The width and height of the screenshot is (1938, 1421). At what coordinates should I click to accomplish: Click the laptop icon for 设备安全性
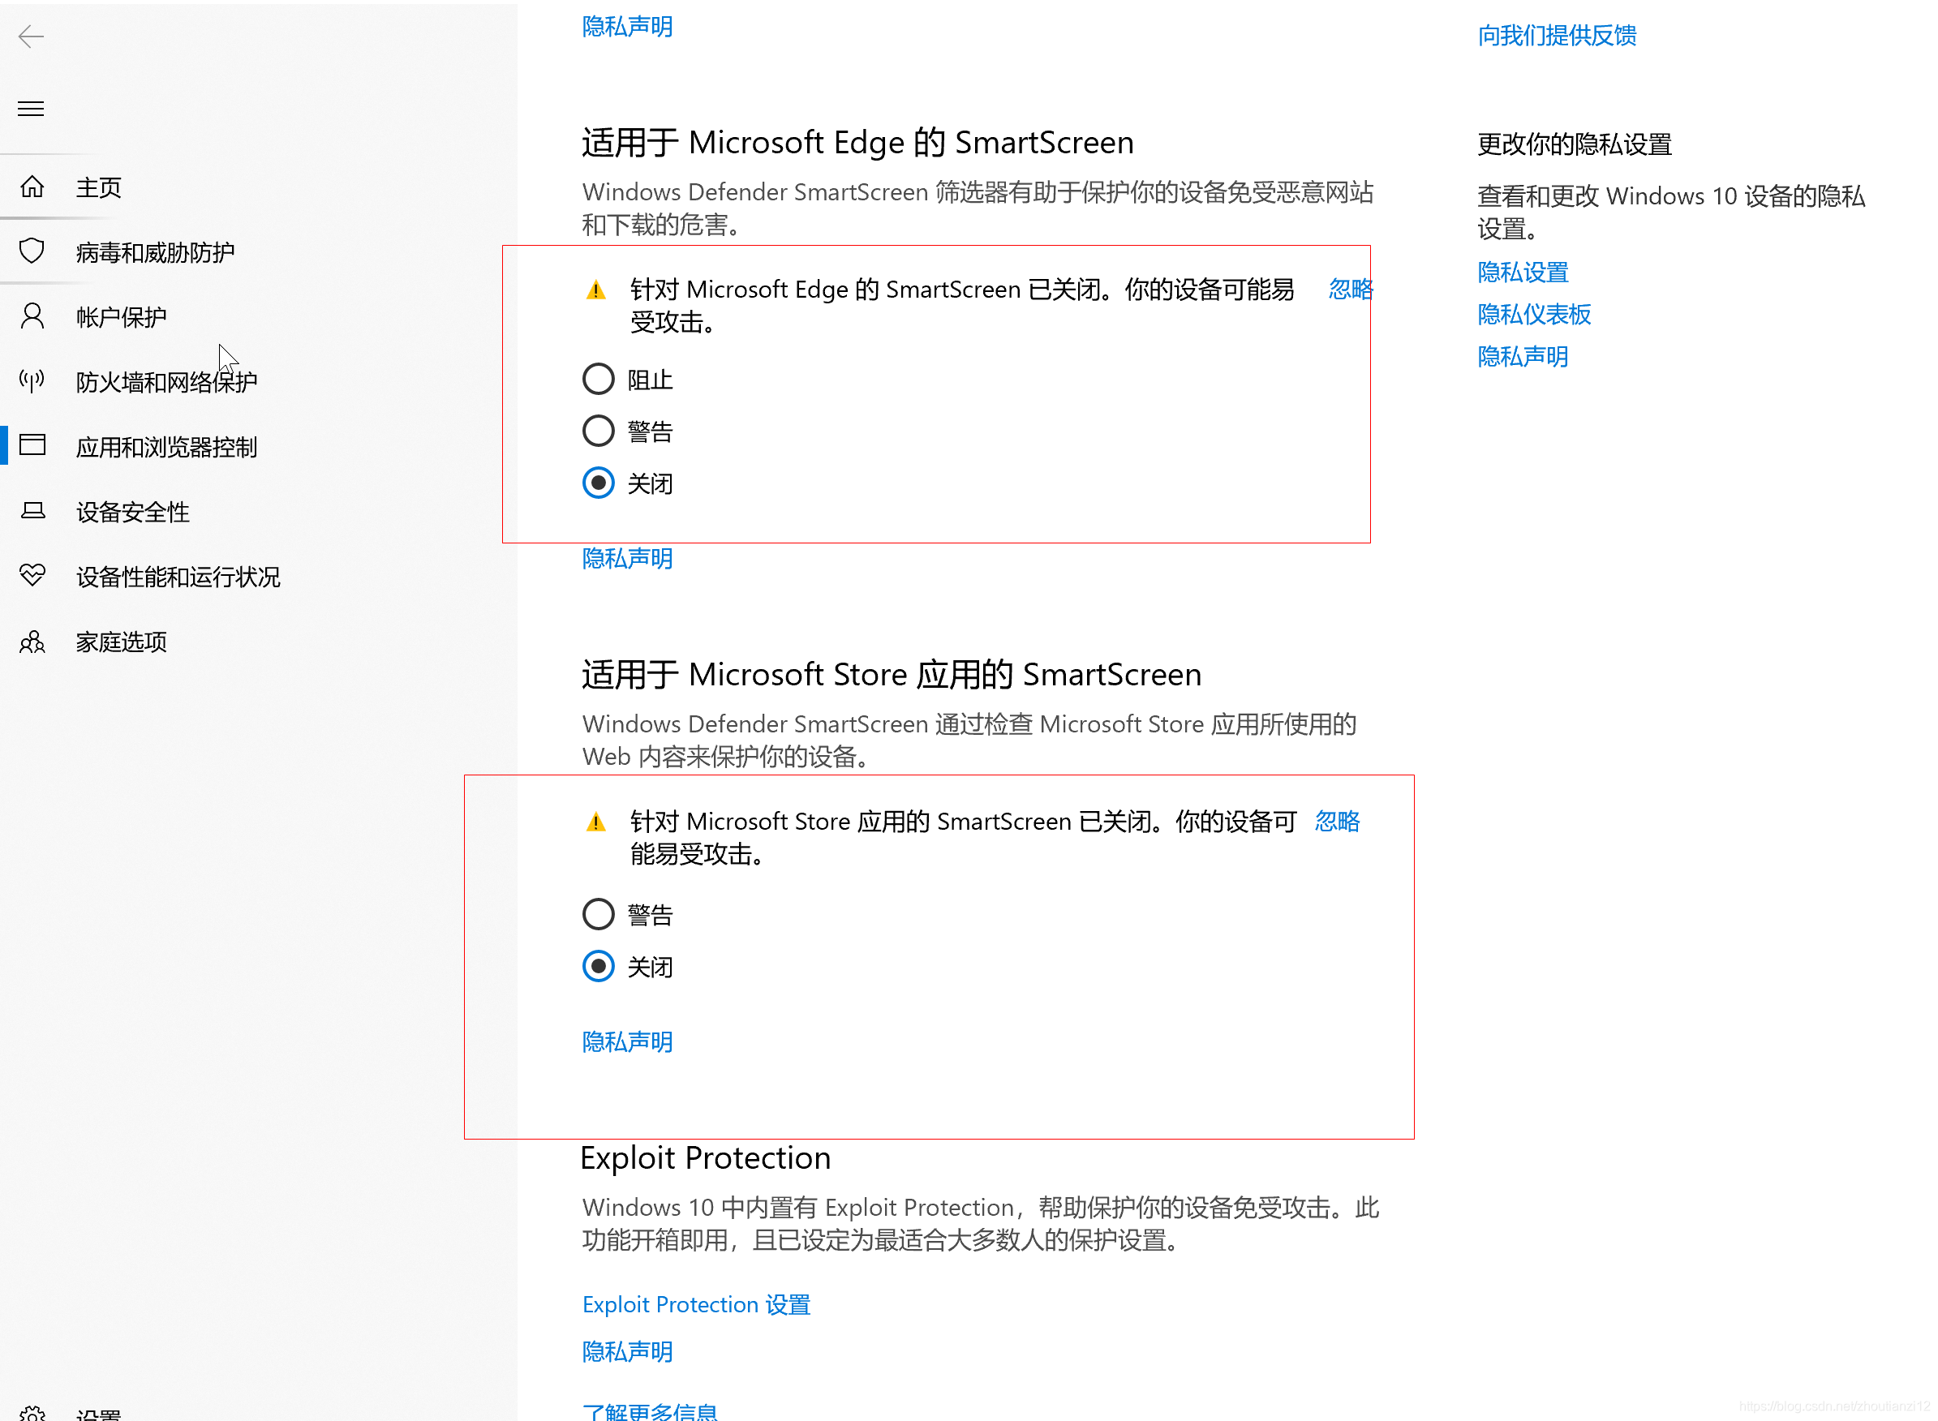click(32, 511)
